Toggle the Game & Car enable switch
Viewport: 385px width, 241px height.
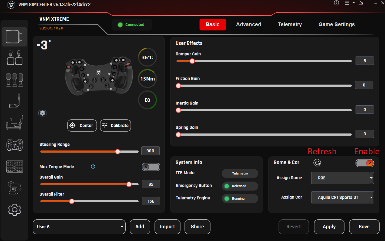[x=365, y=163]
